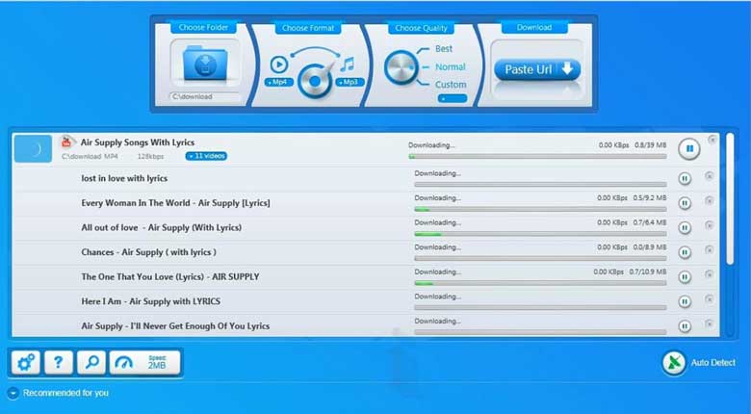Remove I'll Never Get Enough Of You item
Viewport: 751px width, 414px height.
710,323
